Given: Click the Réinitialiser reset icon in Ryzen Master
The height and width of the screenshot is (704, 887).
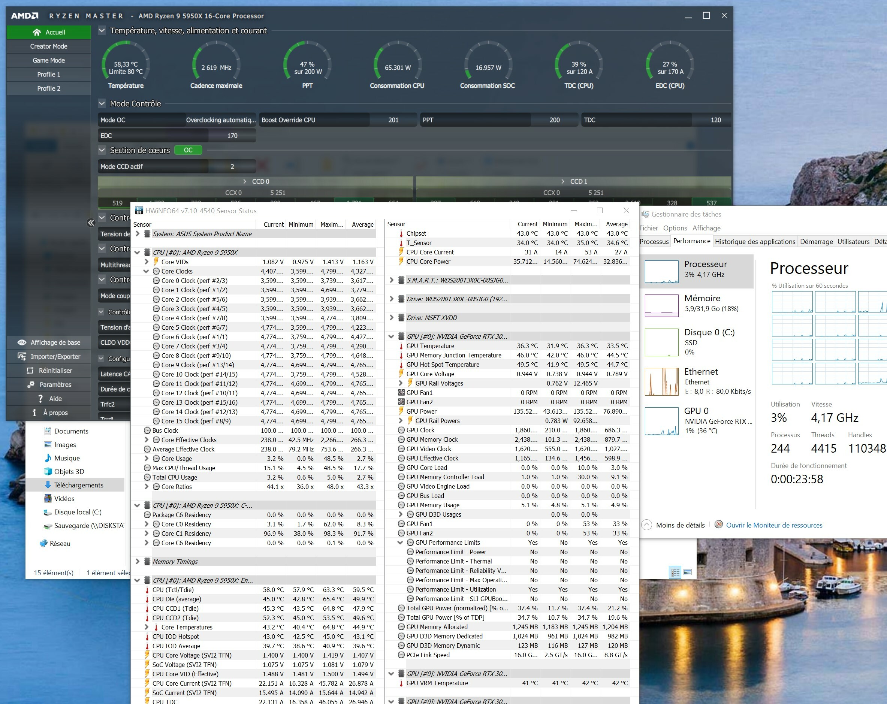Looking at the screenshot, I should 30,371.
